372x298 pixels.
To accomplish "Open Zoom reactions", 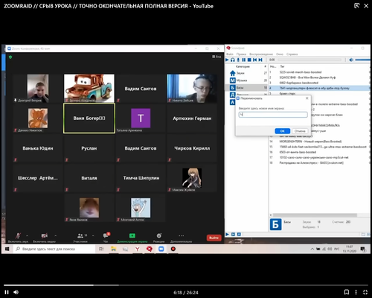I will [158, 237].
